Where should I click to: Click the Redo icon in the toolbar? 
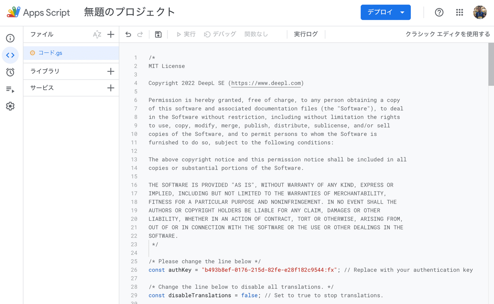[140, 34]
